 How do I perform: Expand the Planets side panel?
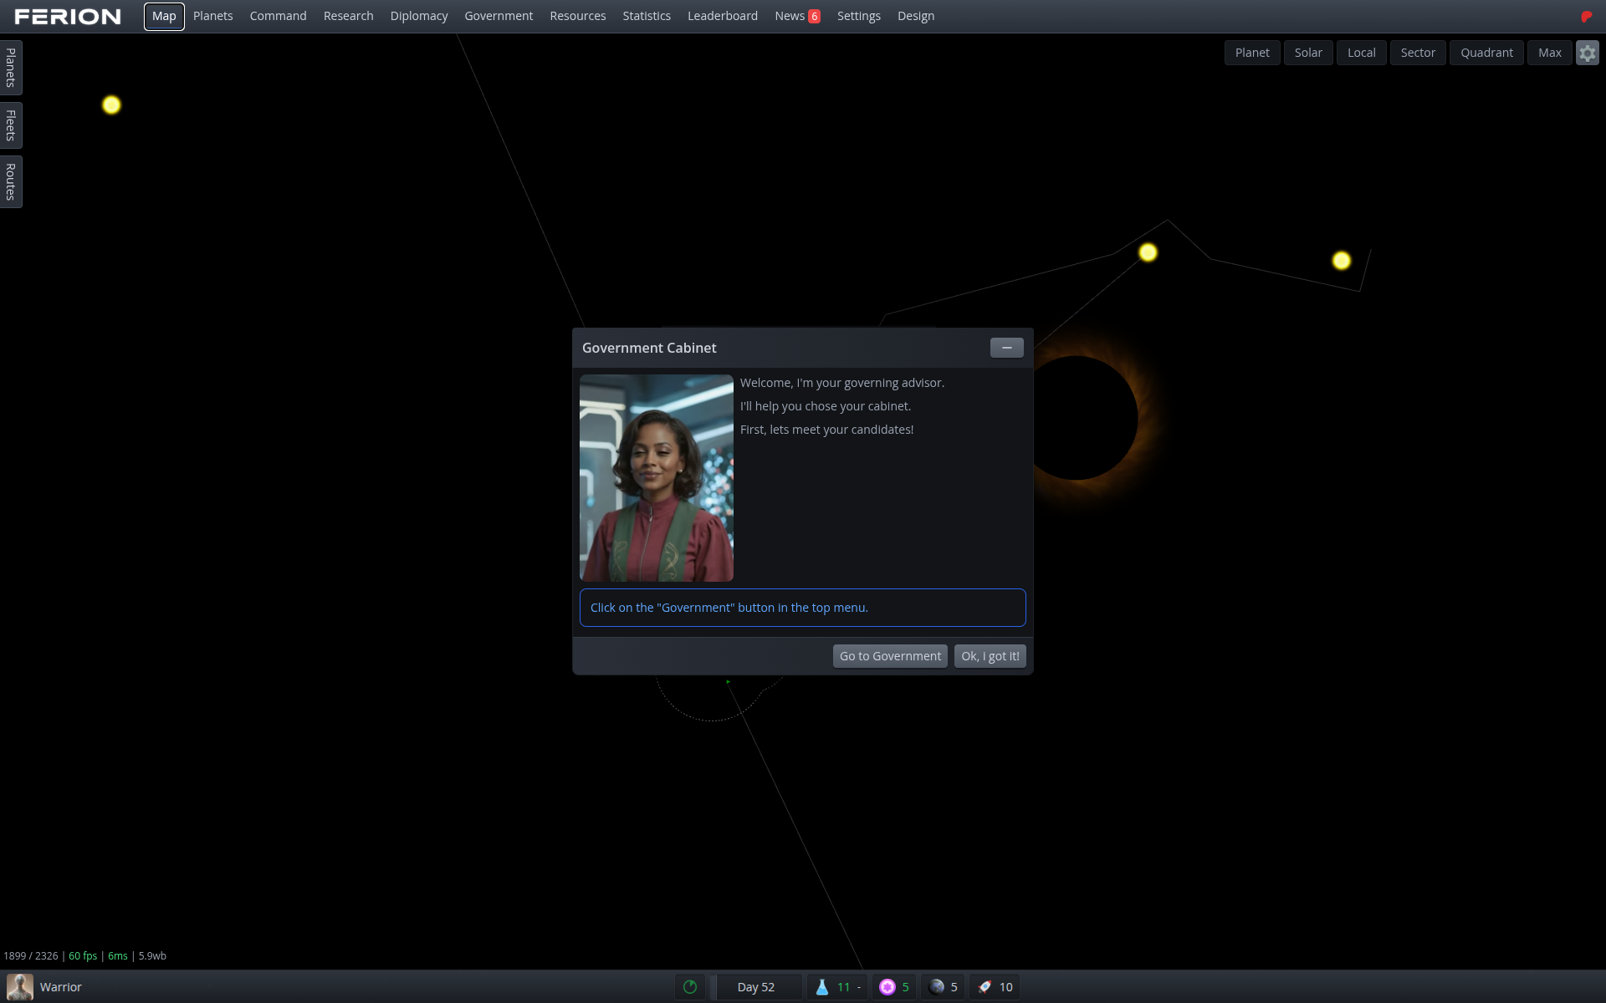click(x=10, y=67)
